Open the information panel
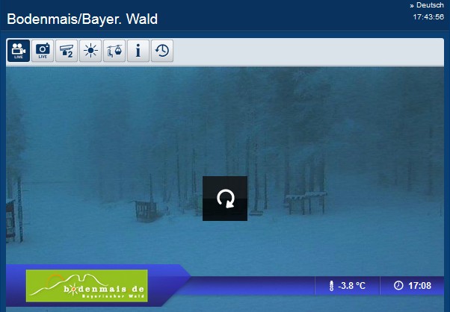Screen dimensions: 450x312 pos(138,51)
